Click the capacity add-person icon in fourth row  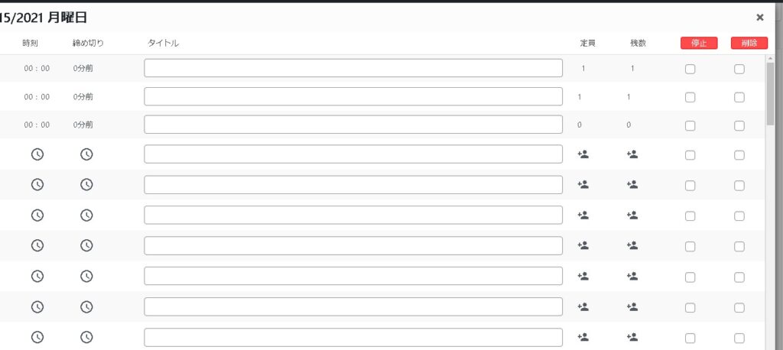click(x=583, y=154)
